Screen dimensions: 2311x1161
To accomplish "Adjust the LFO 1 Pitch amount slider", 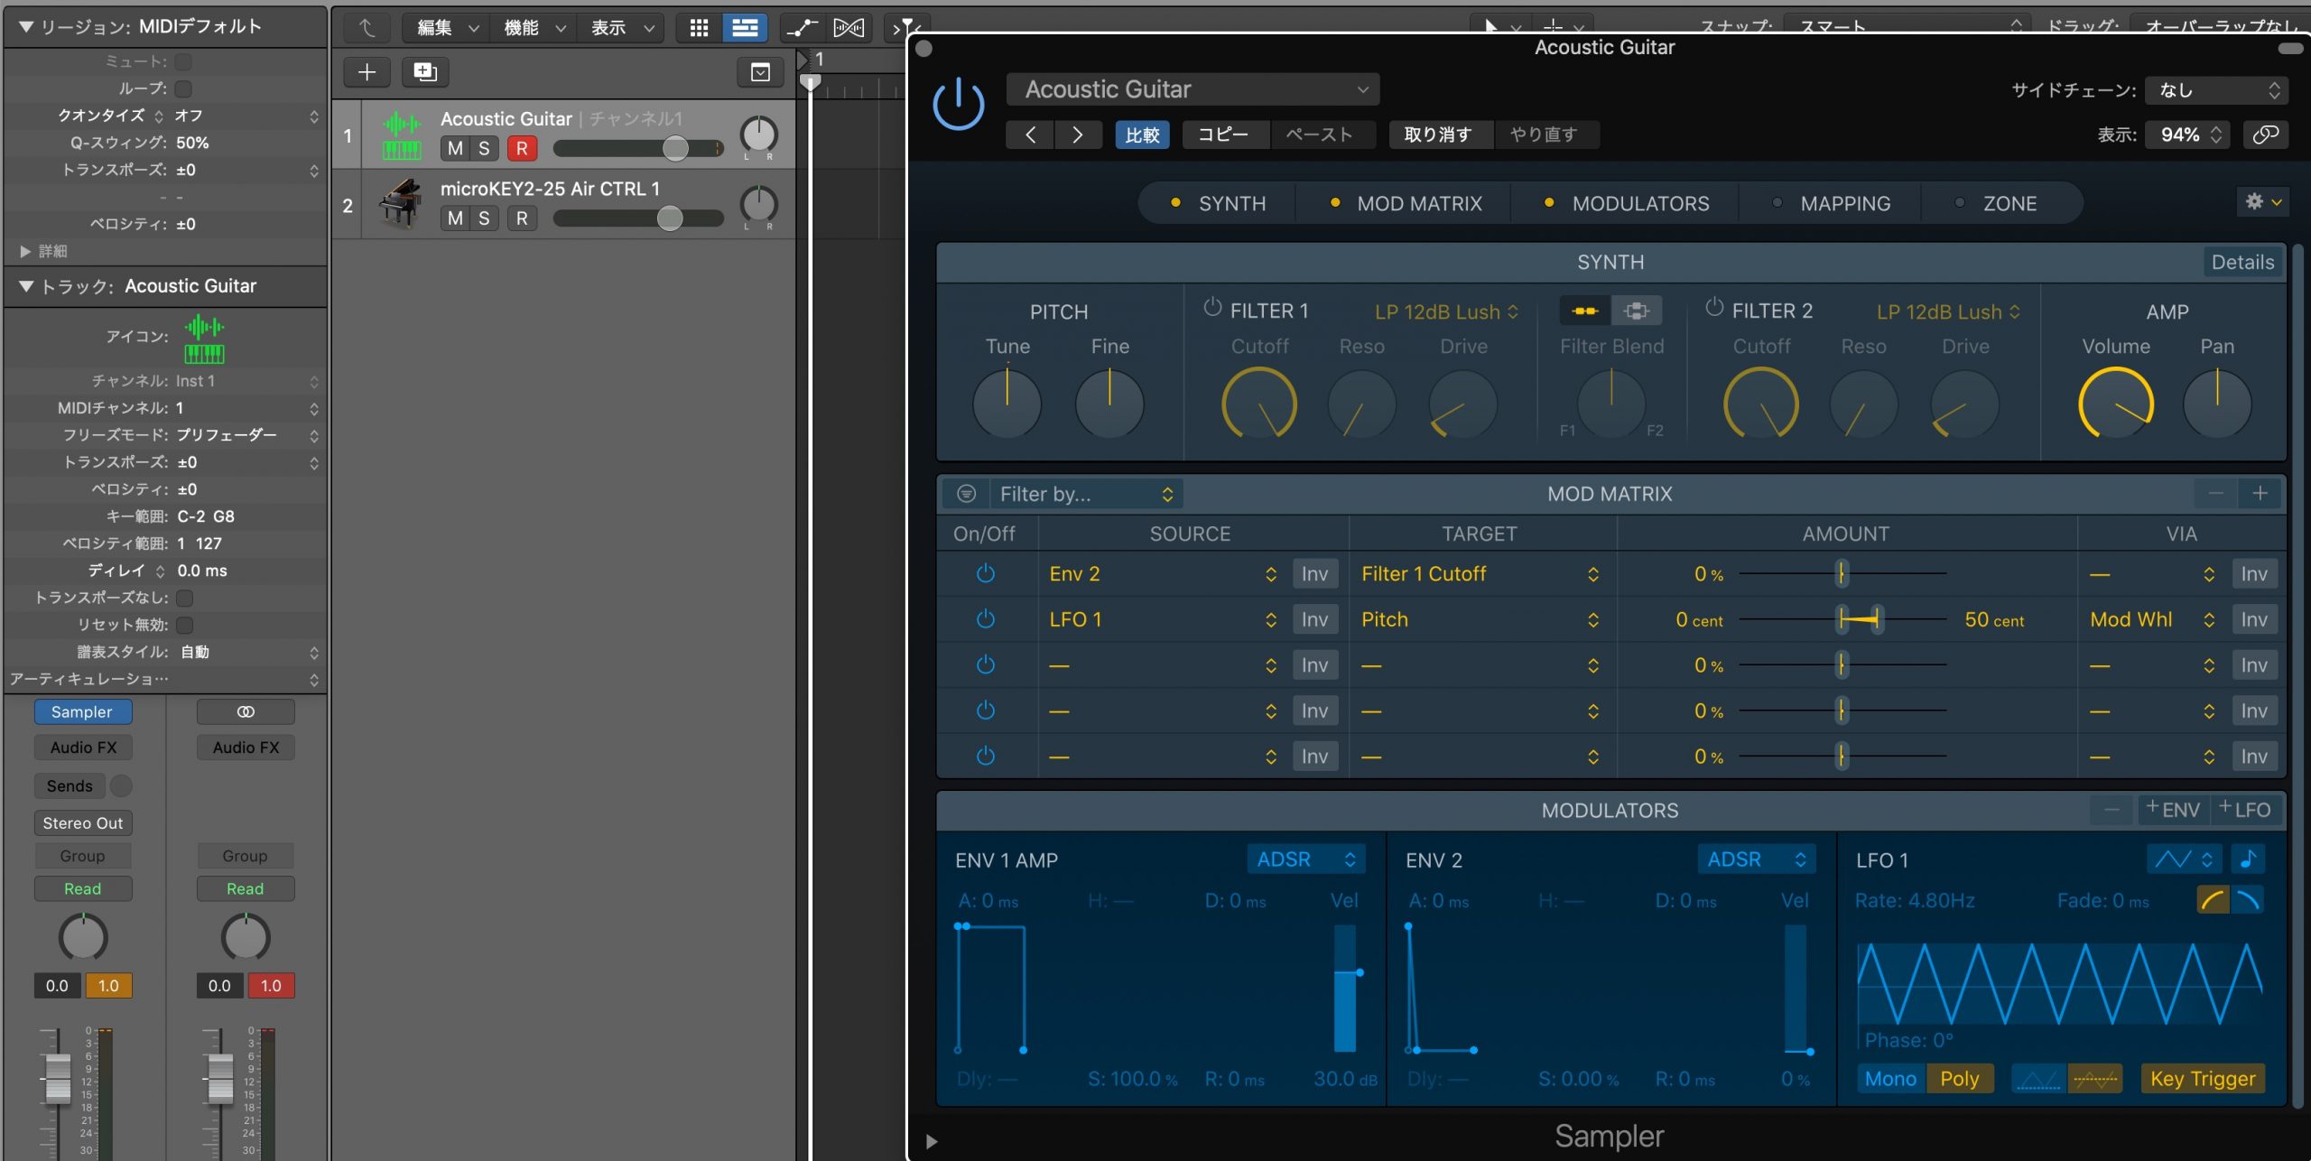I will [x=1842, y=619].
